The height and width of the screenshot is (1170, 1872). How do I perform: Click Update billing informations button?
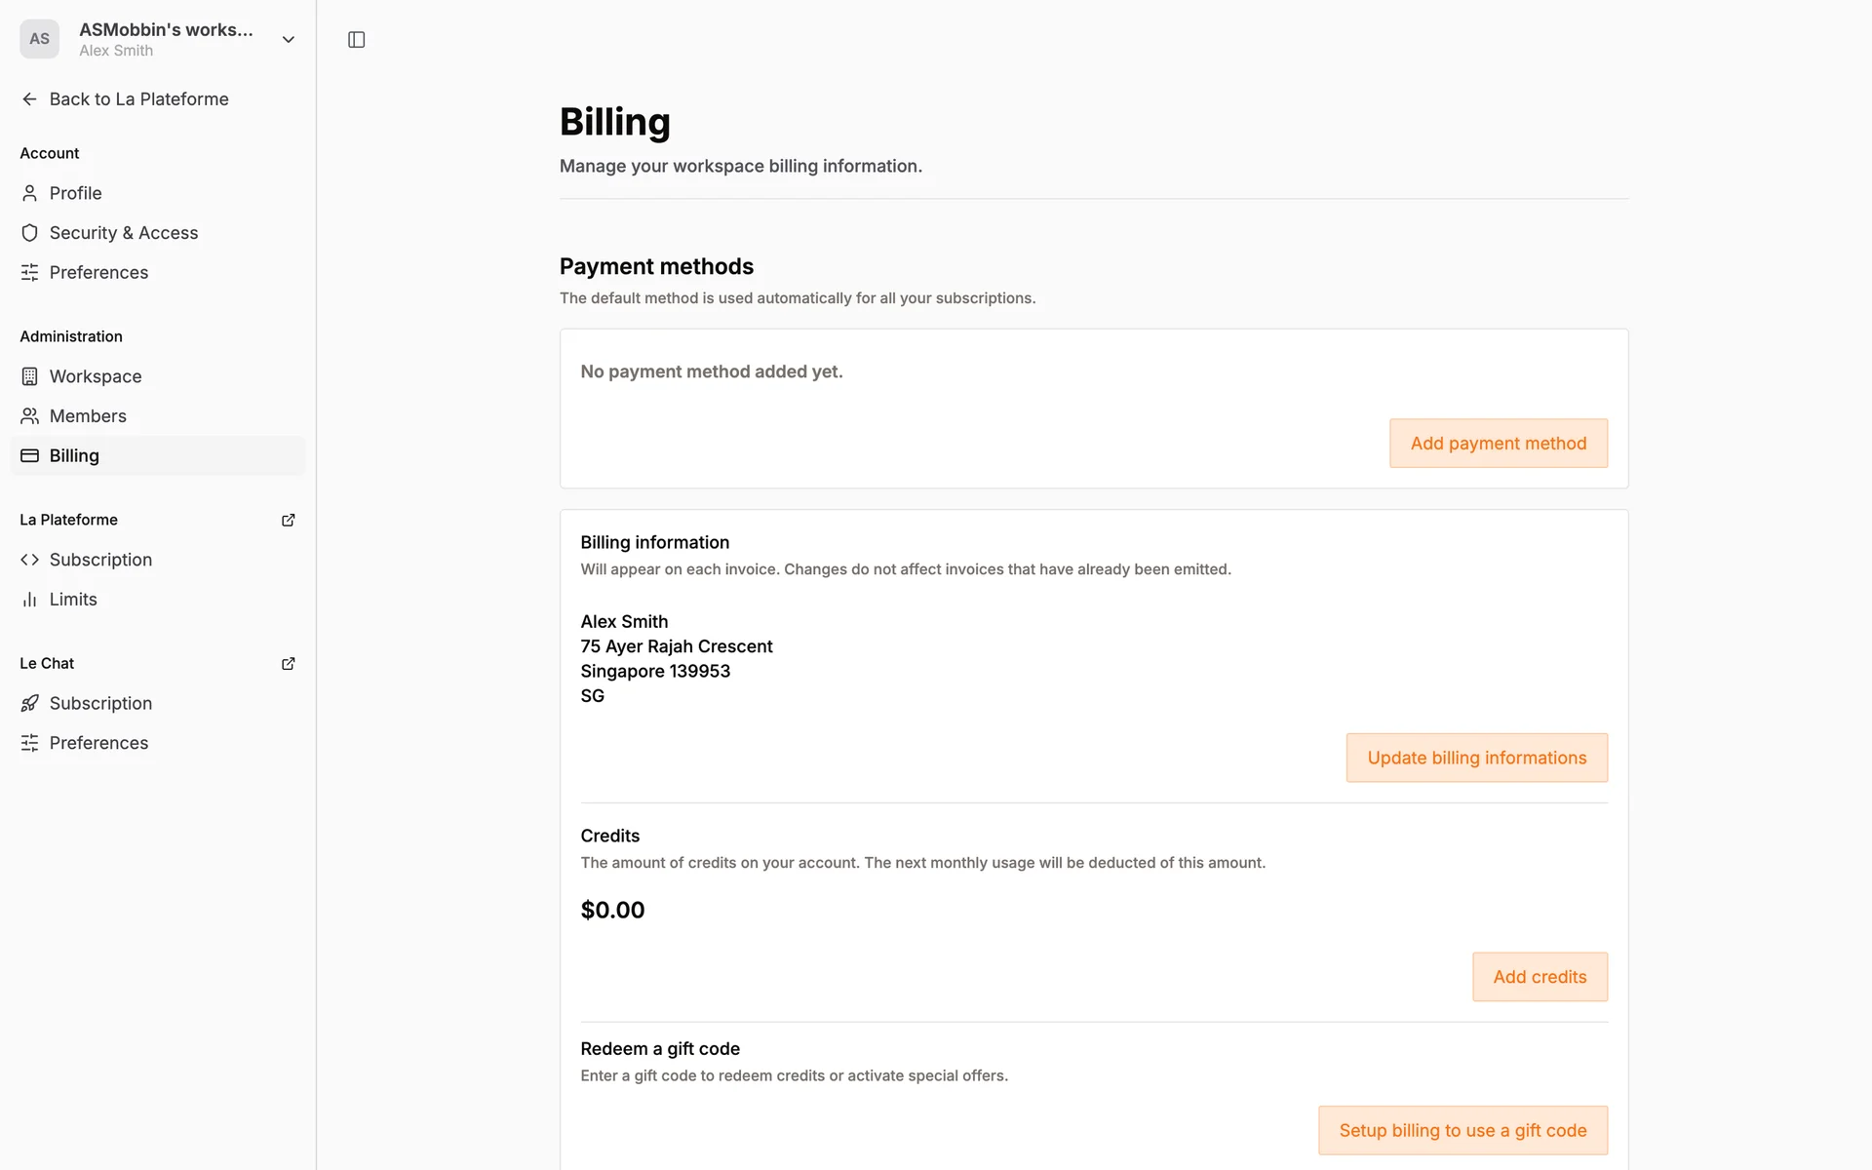click(x=1476, y=758)
